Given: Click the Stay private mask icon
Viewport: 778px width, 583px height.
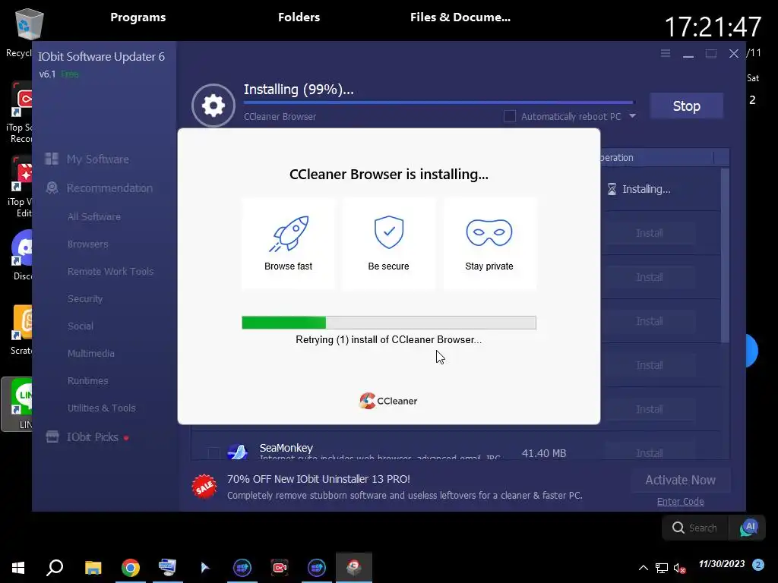Looking at the screenshot, I should click(489, 232).
